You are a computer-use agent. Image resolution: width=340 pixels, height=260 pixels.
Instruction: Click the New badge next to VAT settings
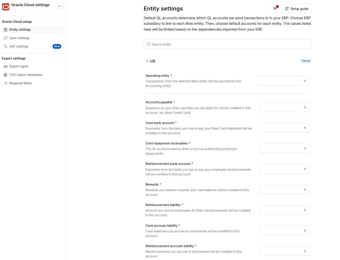[57, 46]
